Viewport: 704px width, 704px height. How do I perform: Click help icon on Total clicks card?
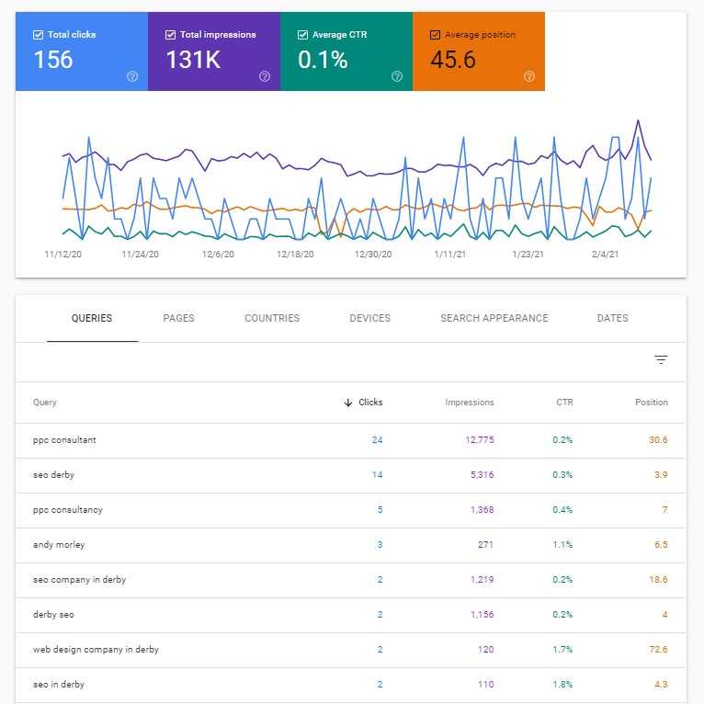pos(132,76)
